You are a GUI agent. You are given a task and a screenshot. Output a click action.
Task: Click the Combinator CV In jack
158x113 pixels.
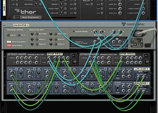[x=19, y=35]
